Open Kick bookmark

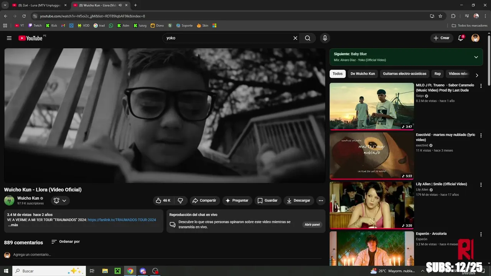click(51, 26)
